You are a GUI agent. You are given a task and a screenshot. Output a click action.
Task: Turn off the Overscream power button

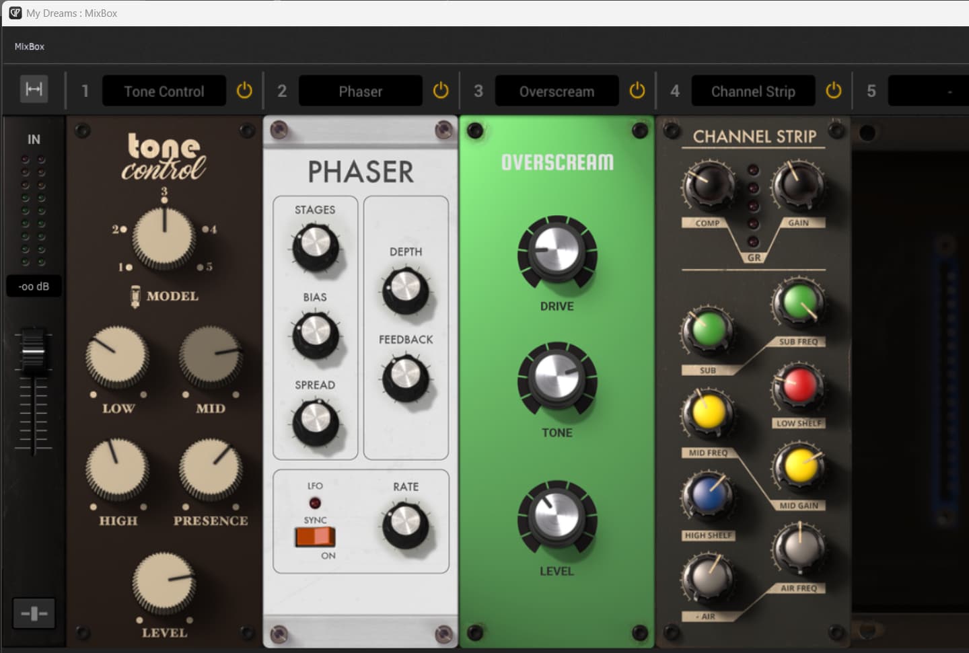637,90
